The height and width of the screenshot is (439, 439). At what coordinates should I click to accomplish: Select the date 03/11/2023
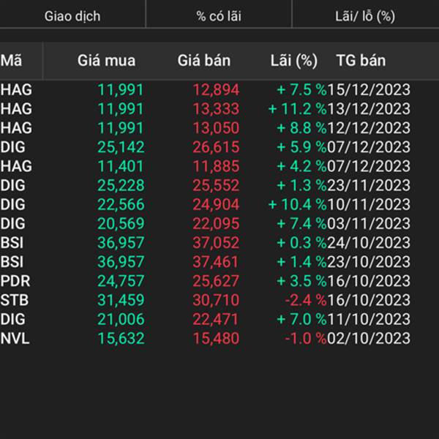tap(369, 223)
